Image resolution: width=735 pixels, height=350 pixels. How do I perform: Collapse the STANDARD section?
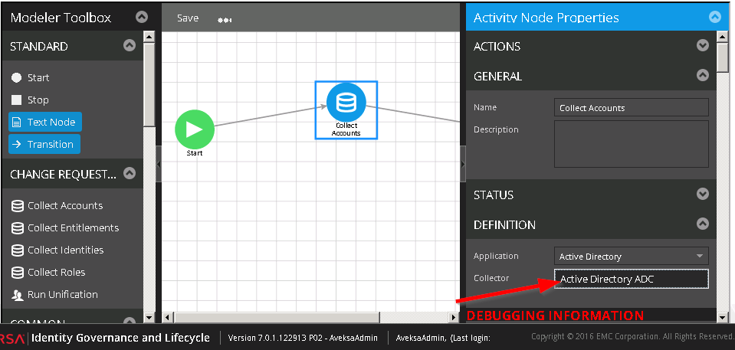pos(130,45)
